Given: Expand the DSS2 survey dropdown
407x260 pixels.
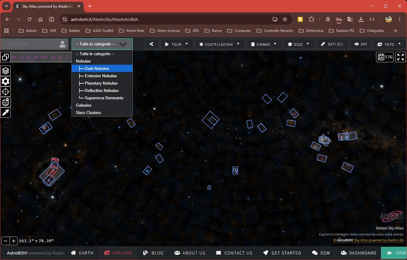Looking at the screenshot, I should tap(299, 44).
